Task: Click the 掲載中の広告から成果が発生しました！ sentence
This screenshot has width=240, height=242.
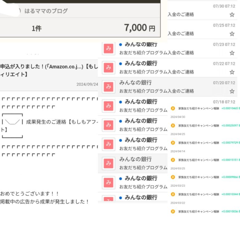Action: 44,201
